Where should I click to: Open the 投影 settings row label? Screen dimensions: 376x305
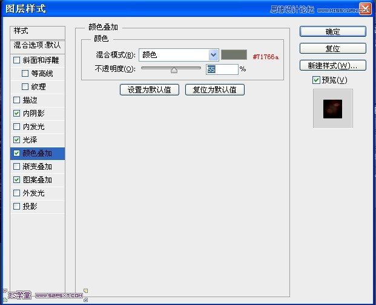[x=30, y=206]
